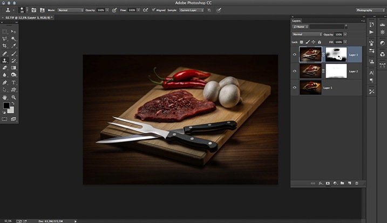Switch to the 02.TIF document tab
This screenshot has height=223, width=387.
[x=27, y=18]
